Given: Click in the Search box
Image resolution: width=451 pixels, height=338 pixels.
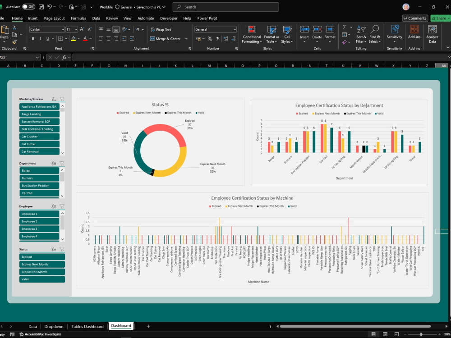Looking at the screenshot, I should [x=226, y=7].
